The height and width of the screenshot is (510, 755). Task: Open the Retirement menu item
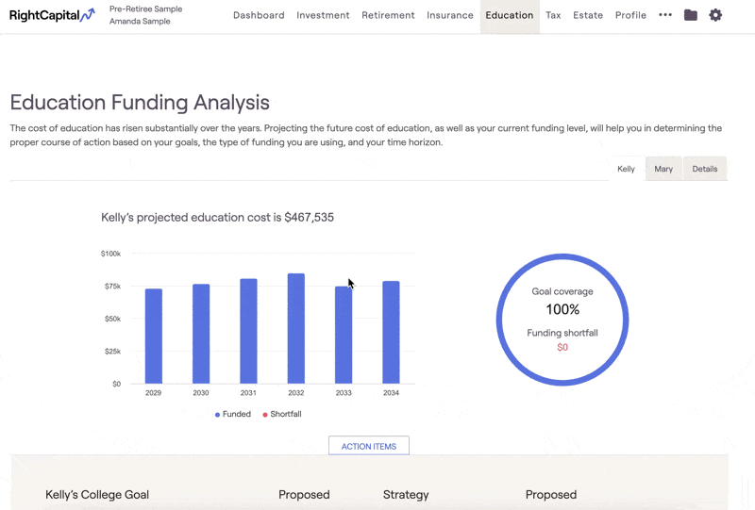(388, 15)
